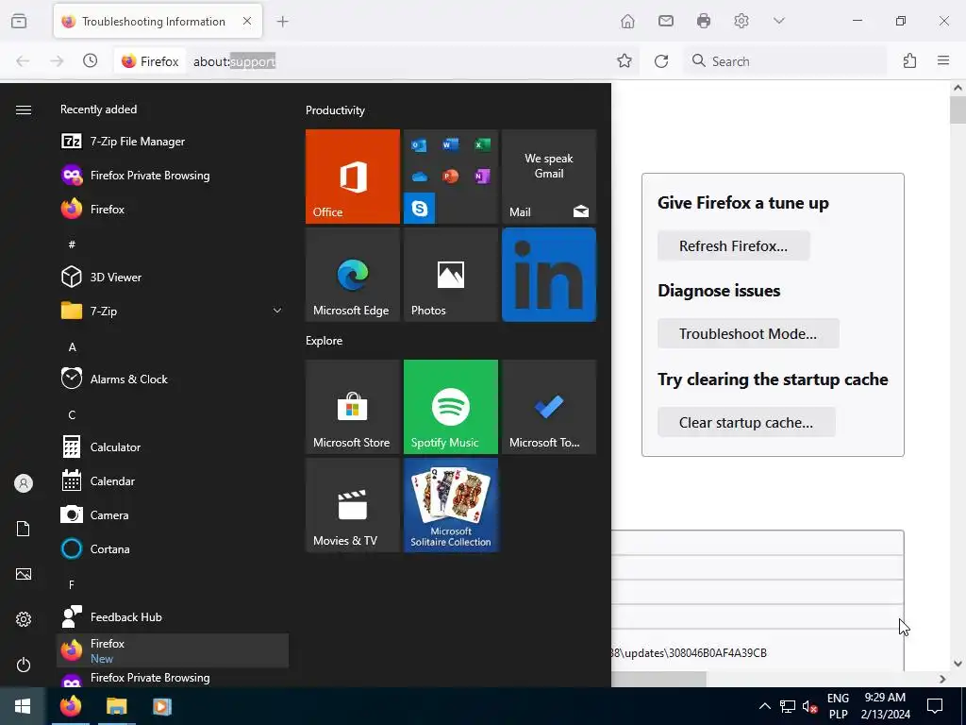Open Documents icon in Start sidebar
This screenshot has width=966, height=725.
click(24, 529)
